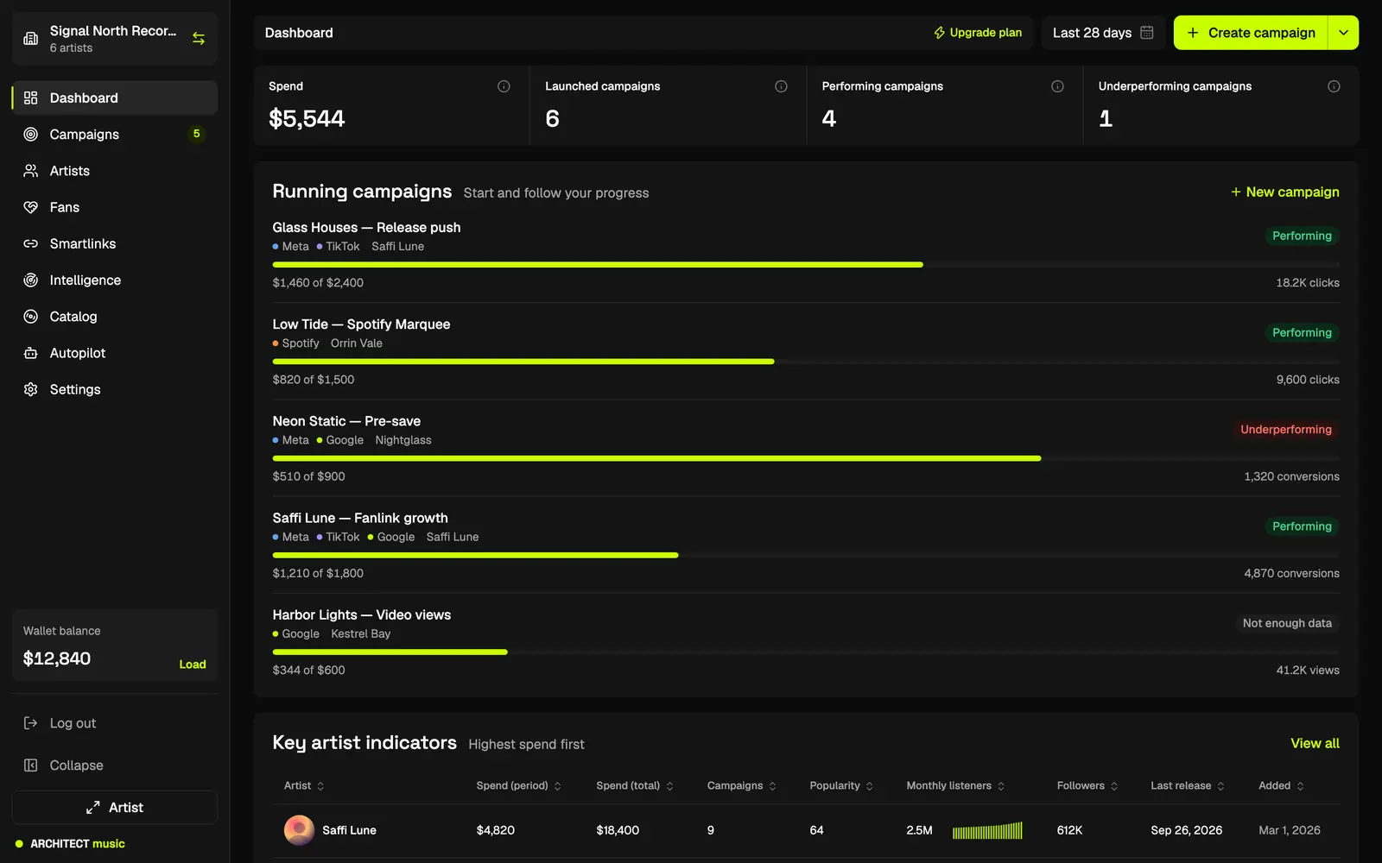Image resolution: width=1382 pixels, height=863 pixels.
Task: Sort table by Artist column
Action: tap(304, 786)
